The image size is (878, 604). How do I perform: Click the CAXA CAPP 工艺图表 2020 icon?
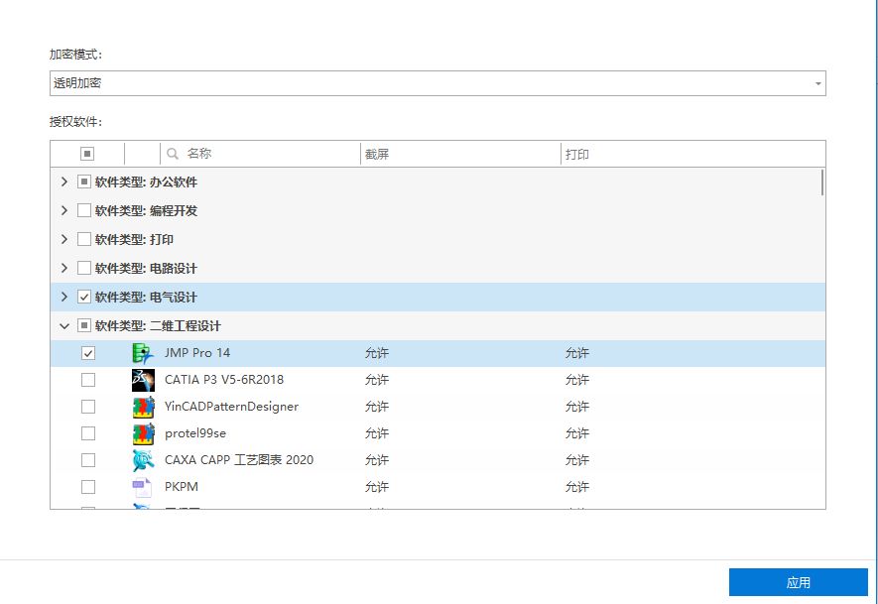click(x=143, y=461)
